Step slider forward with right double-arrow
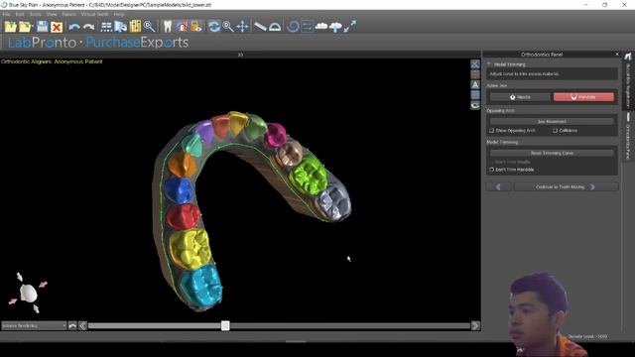 475,326
